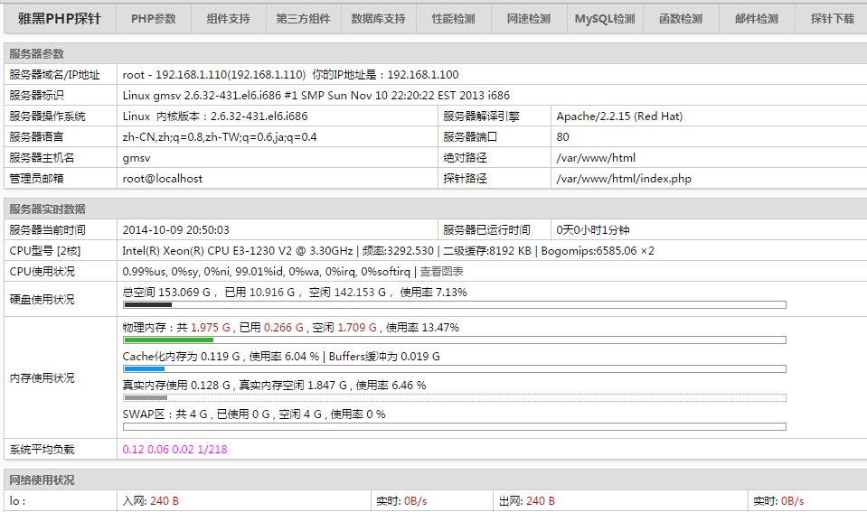Viewport: 867px width, 512px height.
Task: Click the 服务器实时数据 section header
Action: (47, 209)
